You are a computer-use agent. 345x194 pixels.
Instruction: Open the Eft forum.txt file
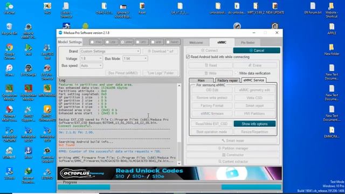click(x=313, y=8)
